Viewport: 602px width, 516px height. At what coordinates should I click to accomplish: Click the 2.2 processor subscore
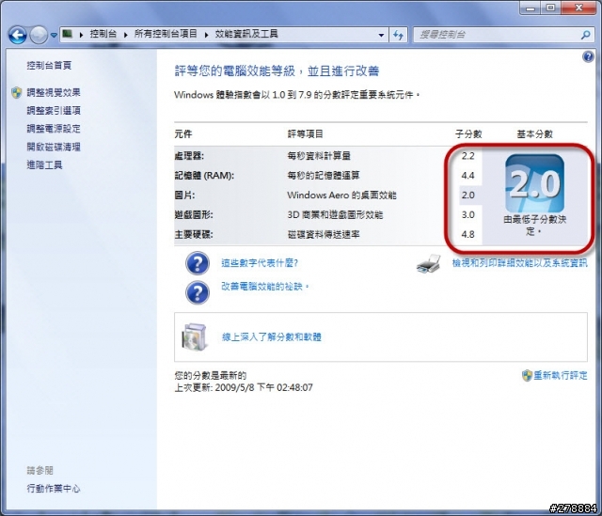click(468, 156)
